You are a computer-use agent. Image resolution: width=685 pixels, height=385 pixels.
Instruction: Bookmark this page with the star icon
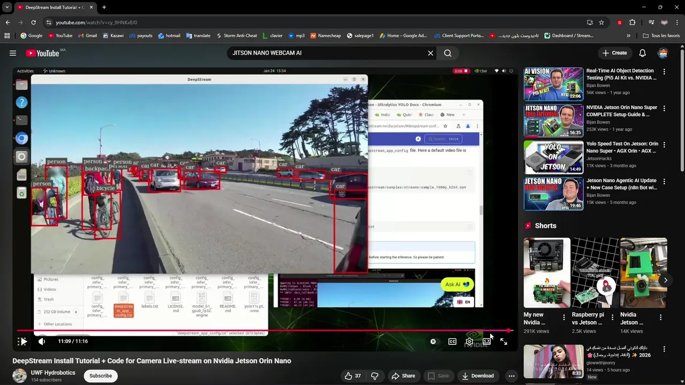(602, 22)
